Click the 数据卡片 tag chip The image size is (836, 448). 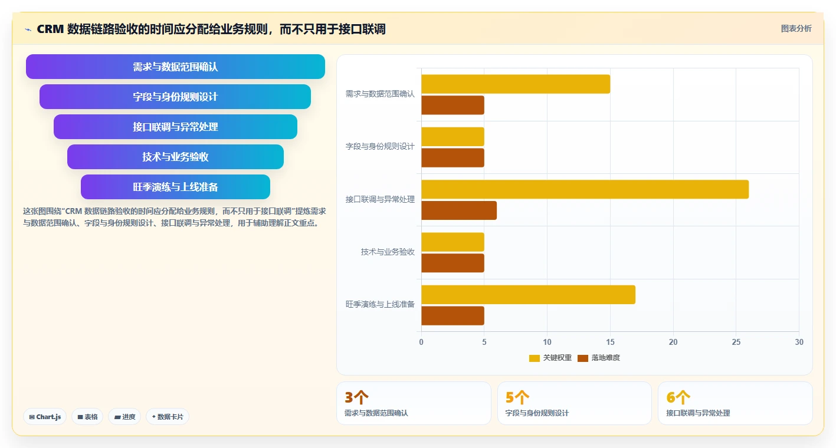point(168,417)
